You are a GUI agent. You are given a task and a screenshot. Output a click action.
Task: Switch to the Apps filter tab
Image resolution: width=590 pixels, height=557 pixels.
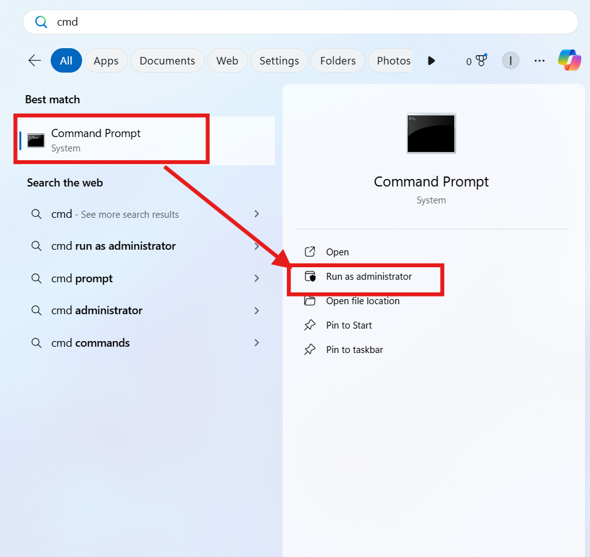click(106, 61)
